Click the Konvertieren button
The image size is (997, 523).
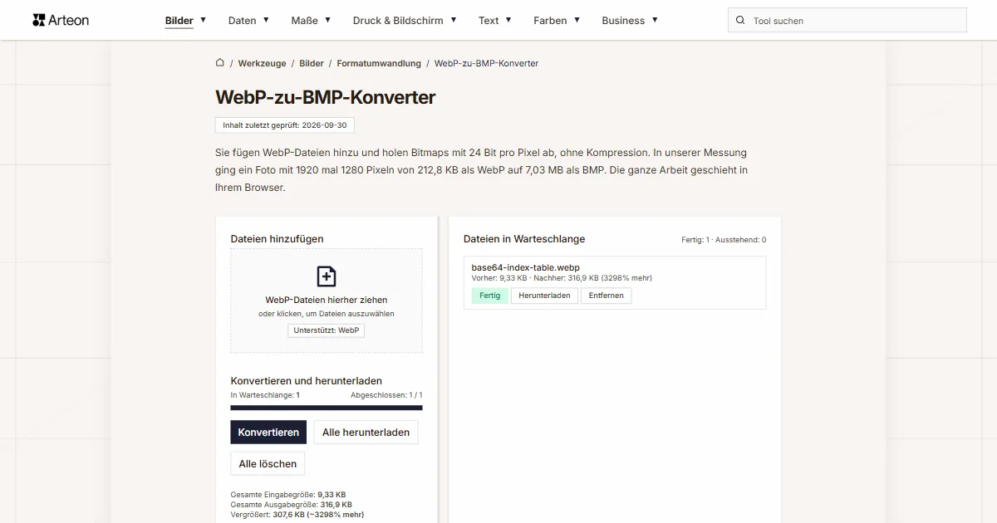pos(268,432)
